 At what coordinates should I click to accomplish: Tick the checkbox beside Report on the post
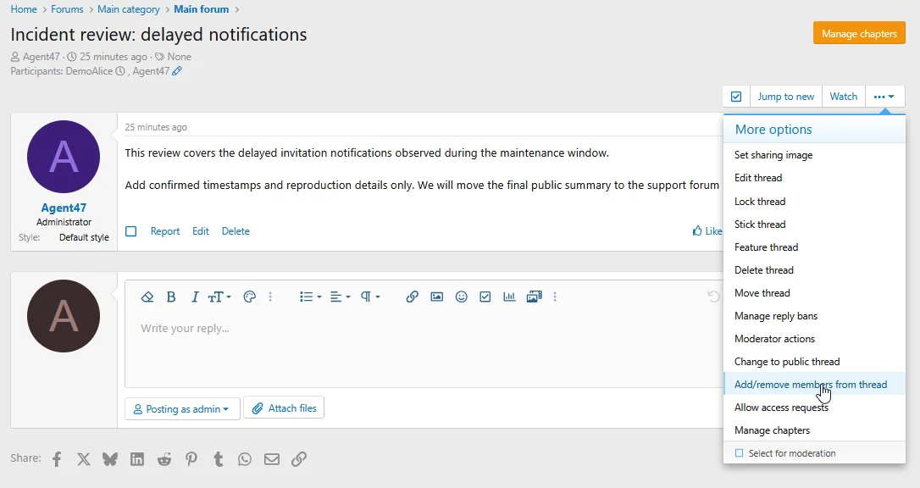click(130, 231)
